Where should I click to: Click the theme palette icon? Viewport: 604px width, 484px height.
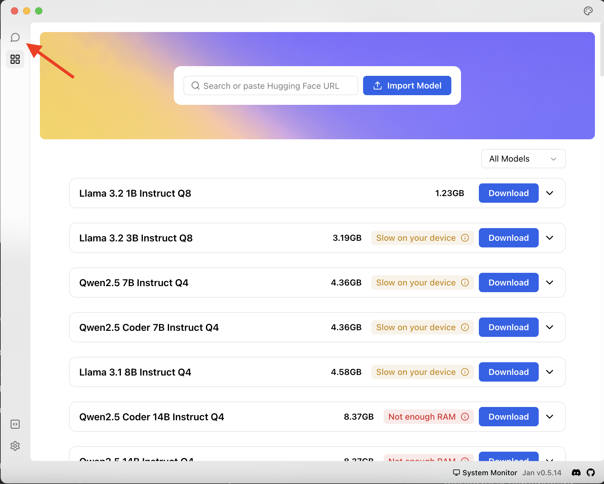click(588, 11)
